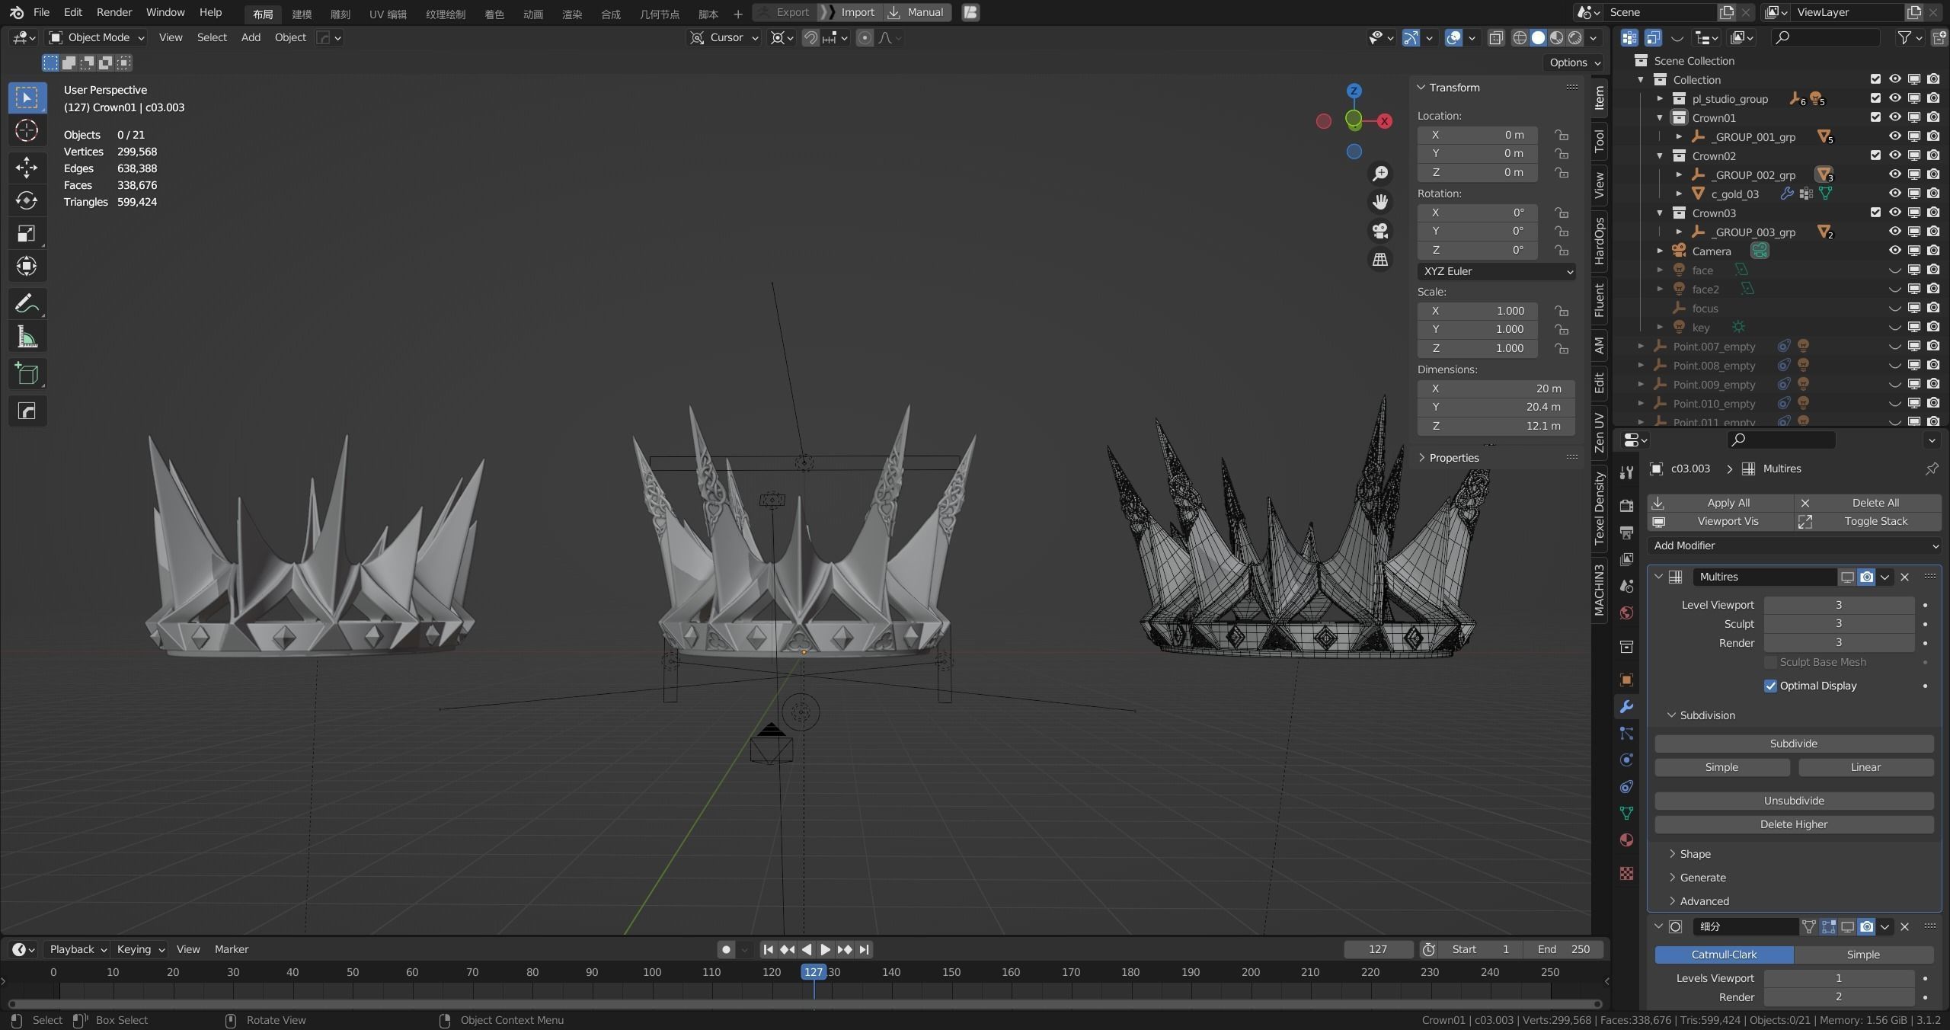Select the Cursor tool in left toolbar
Image resolution: width=1950 pixels, height=1030 pixels.
coord(27,131)
